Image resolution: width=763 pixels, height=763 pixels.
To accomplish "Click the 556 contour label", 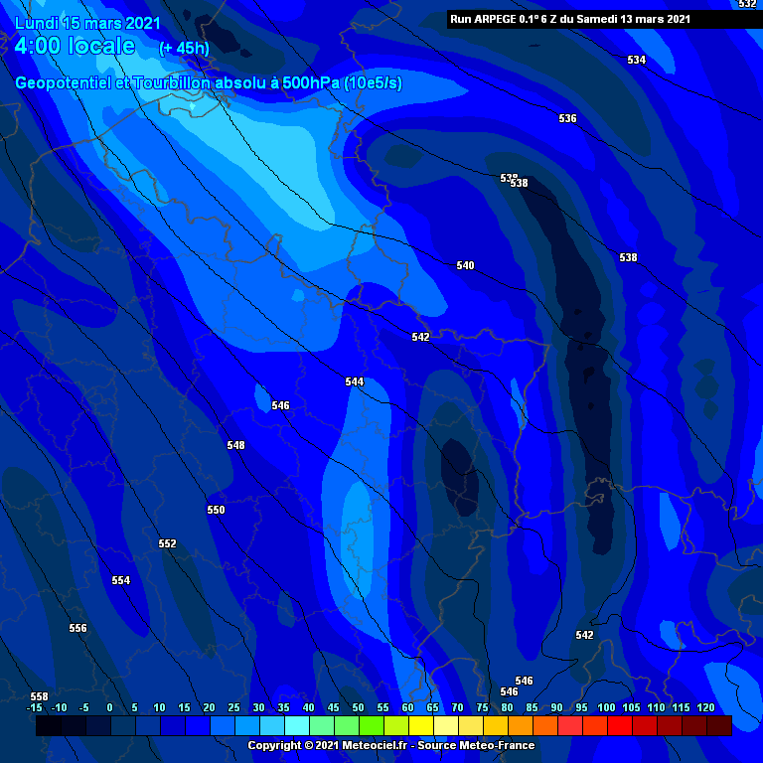I will pyautogui.click(x=77, y=628).
